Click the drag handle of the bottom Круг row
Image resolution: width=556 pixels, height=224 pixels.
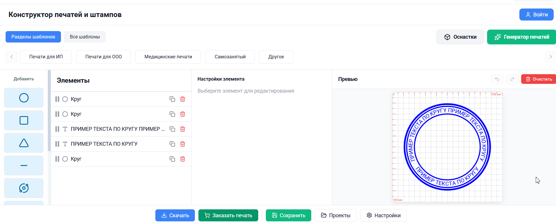57,159
